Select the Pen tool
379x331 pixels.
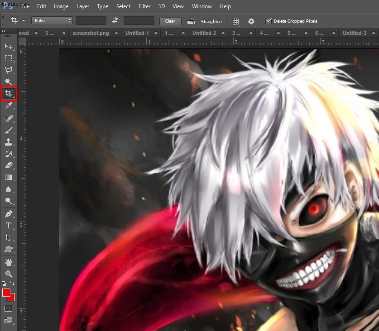9,214
